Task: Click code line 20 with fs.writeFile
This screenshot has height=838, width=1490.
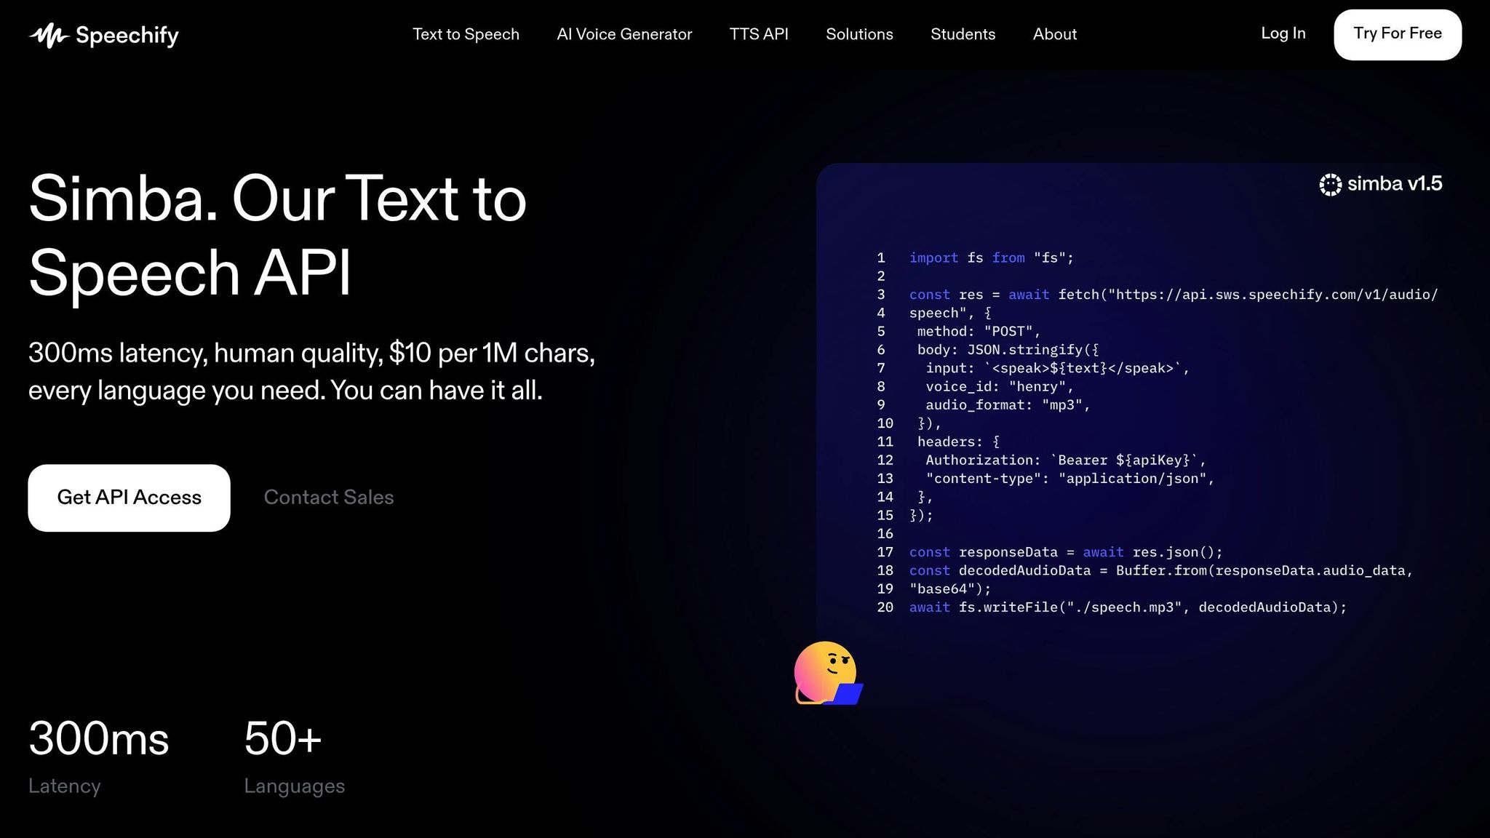Action: coord(1128,607)
